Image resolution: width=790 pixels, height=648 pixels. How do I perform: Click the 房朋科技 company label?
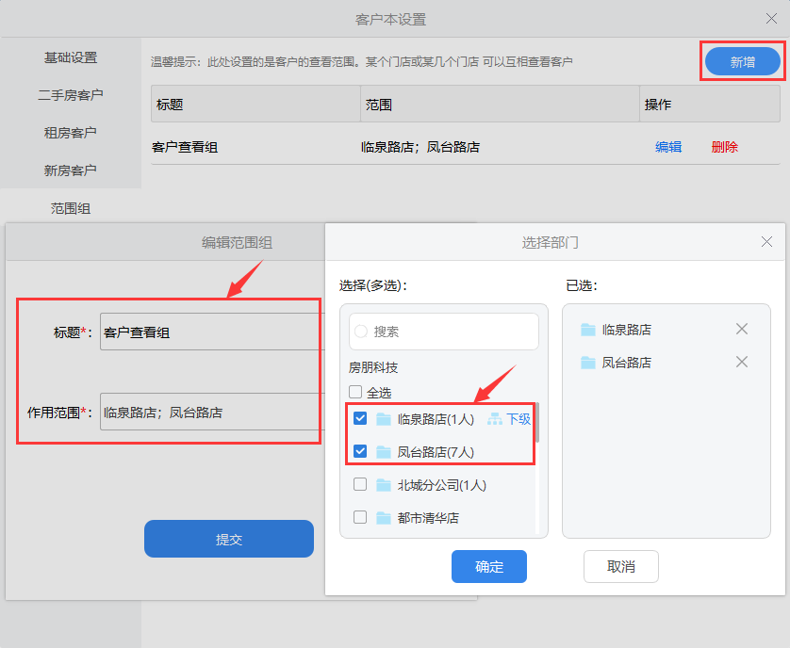pos(372,367)
